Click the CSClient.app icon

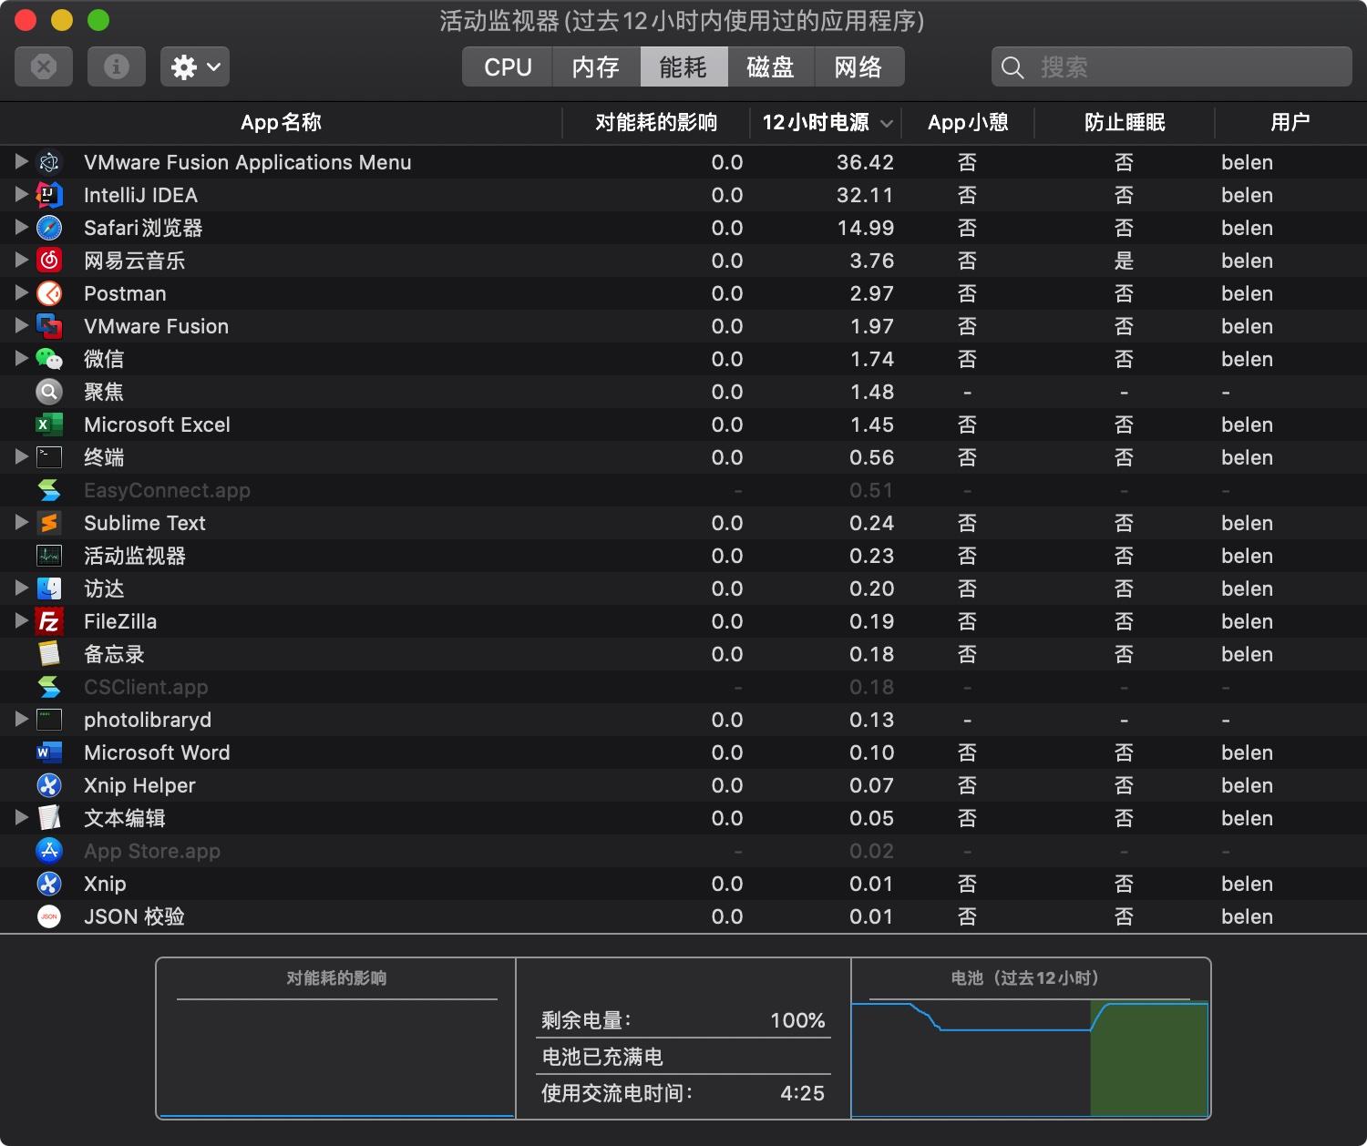click(x=49, y=687)
